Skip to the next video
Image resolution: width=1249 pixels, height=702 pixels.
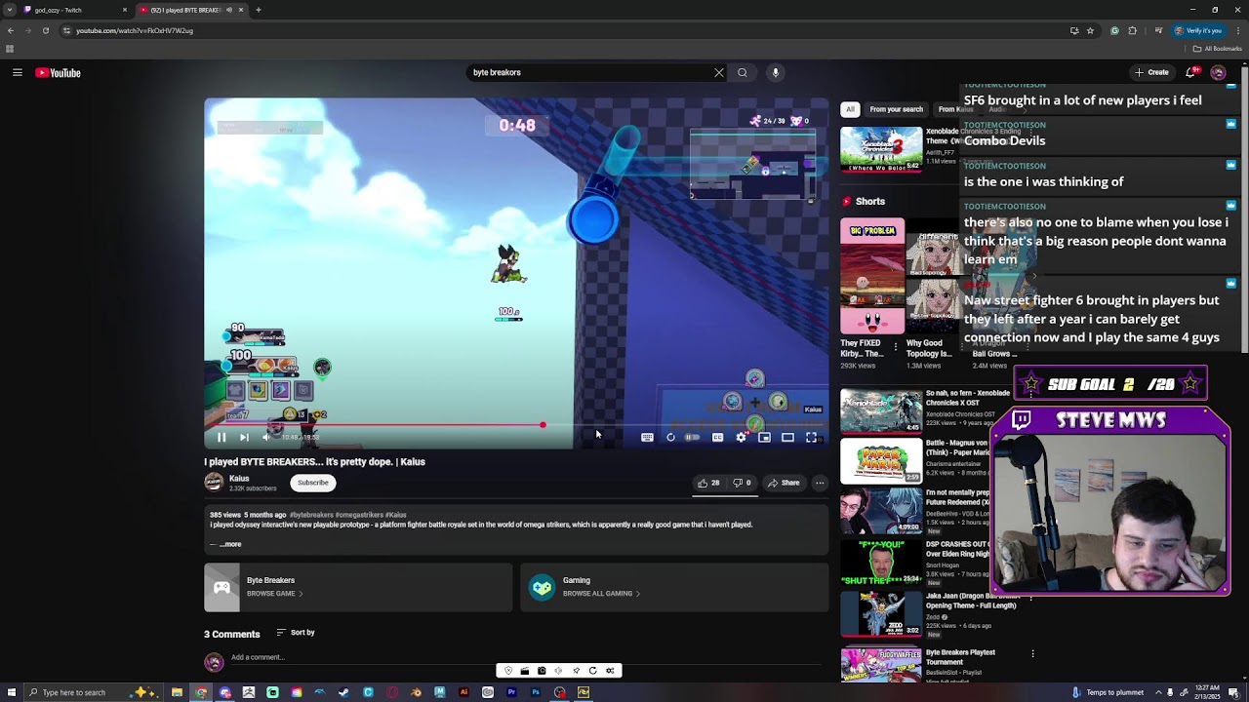pos(244,438)
